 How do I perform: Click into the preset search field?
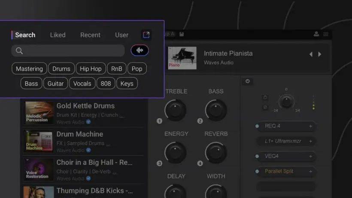click(x=68, y=51)
